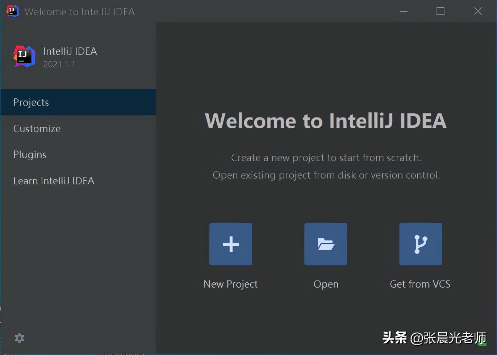Minimize the Welcome to IntelliJ IDEA window
The image size is (497, 355).
point(404,11)
